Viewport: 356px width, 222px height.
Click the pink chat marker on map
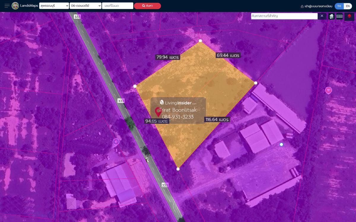click(x=328, y=90)
